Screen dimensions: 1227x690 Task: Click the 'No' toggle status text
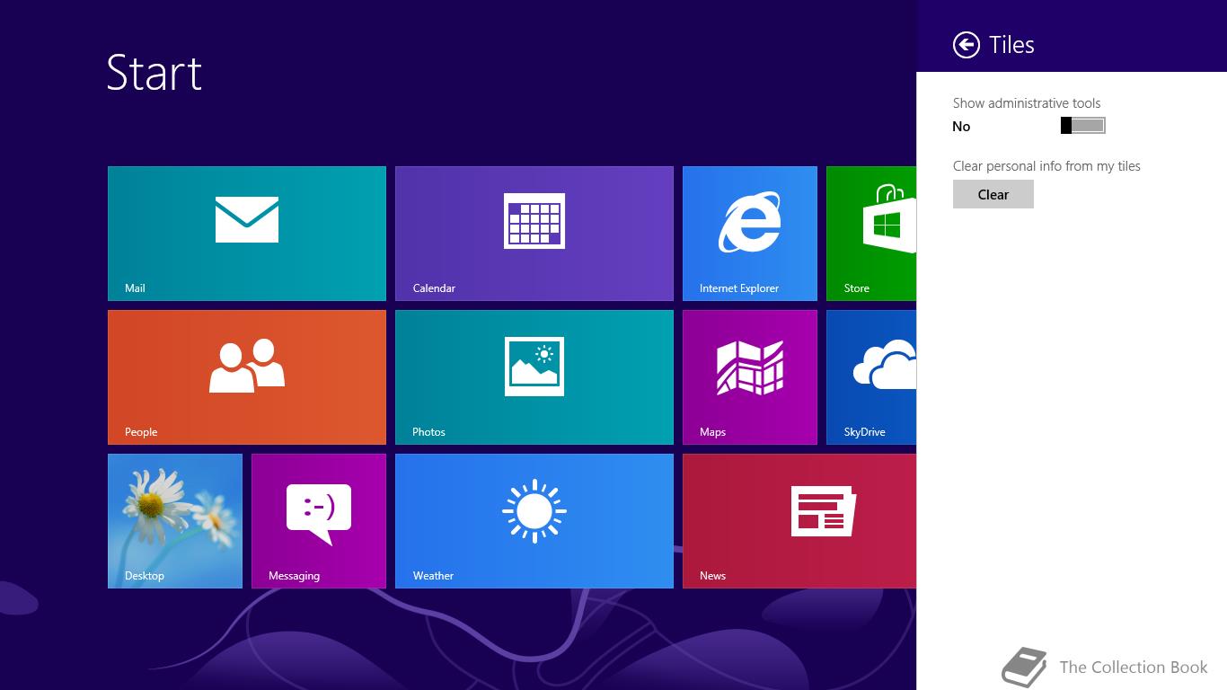[961, 127]
